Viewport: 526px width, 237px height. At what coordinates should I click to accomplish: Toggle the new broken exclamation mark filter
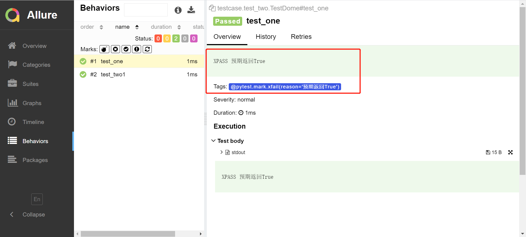click(136, 49)
